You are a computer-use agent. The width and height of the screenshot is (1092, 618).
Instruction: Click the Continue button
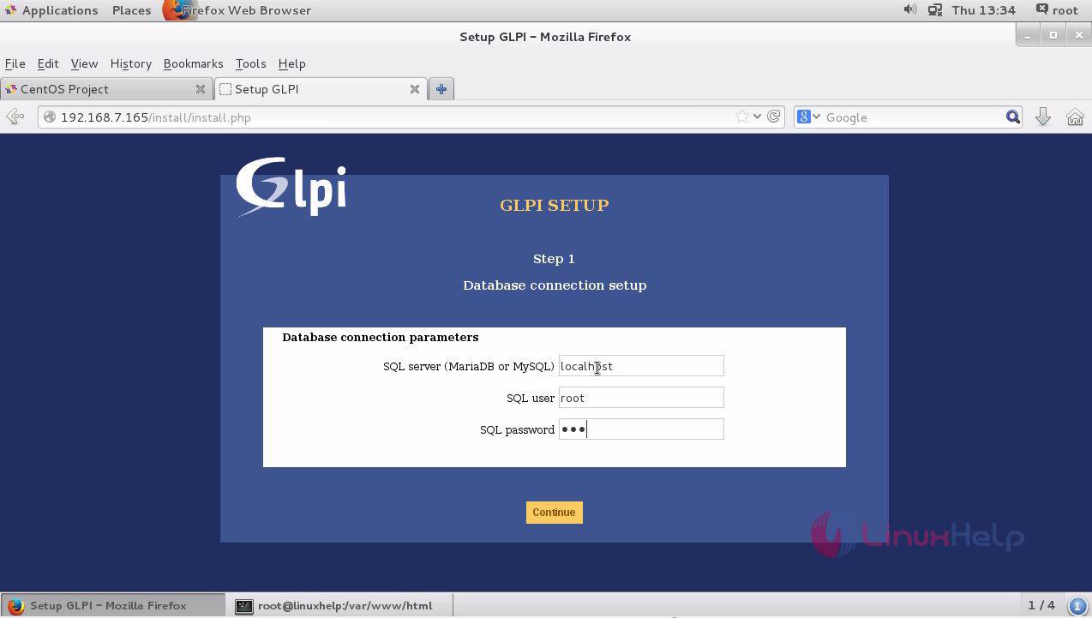(x=554, y=513)
